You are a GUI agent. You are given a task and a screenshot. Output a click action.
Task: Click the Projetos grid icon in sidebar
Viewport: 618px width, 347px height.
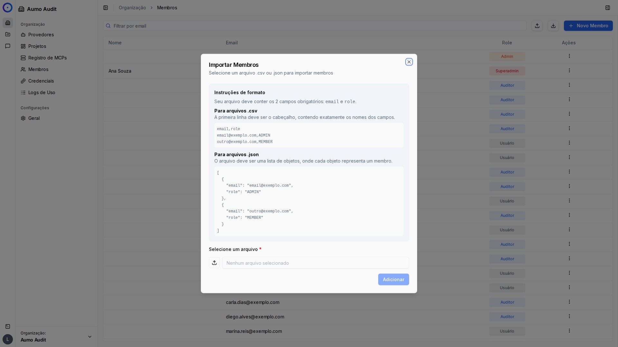tap(23, 46)
